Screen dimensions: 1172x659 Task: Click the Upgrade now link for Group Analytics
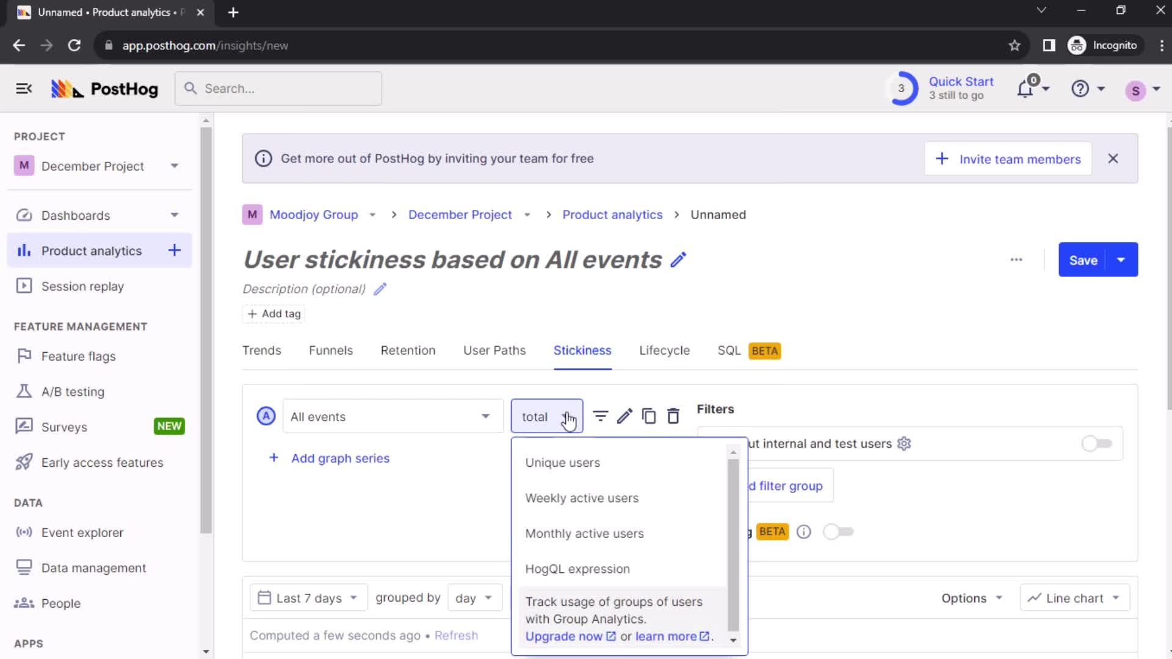(x=564, y=636)
